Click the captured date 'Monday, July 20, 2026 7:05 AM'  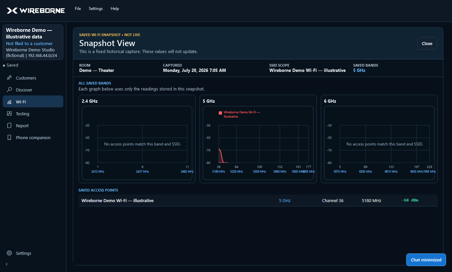[x=195, y=70]
